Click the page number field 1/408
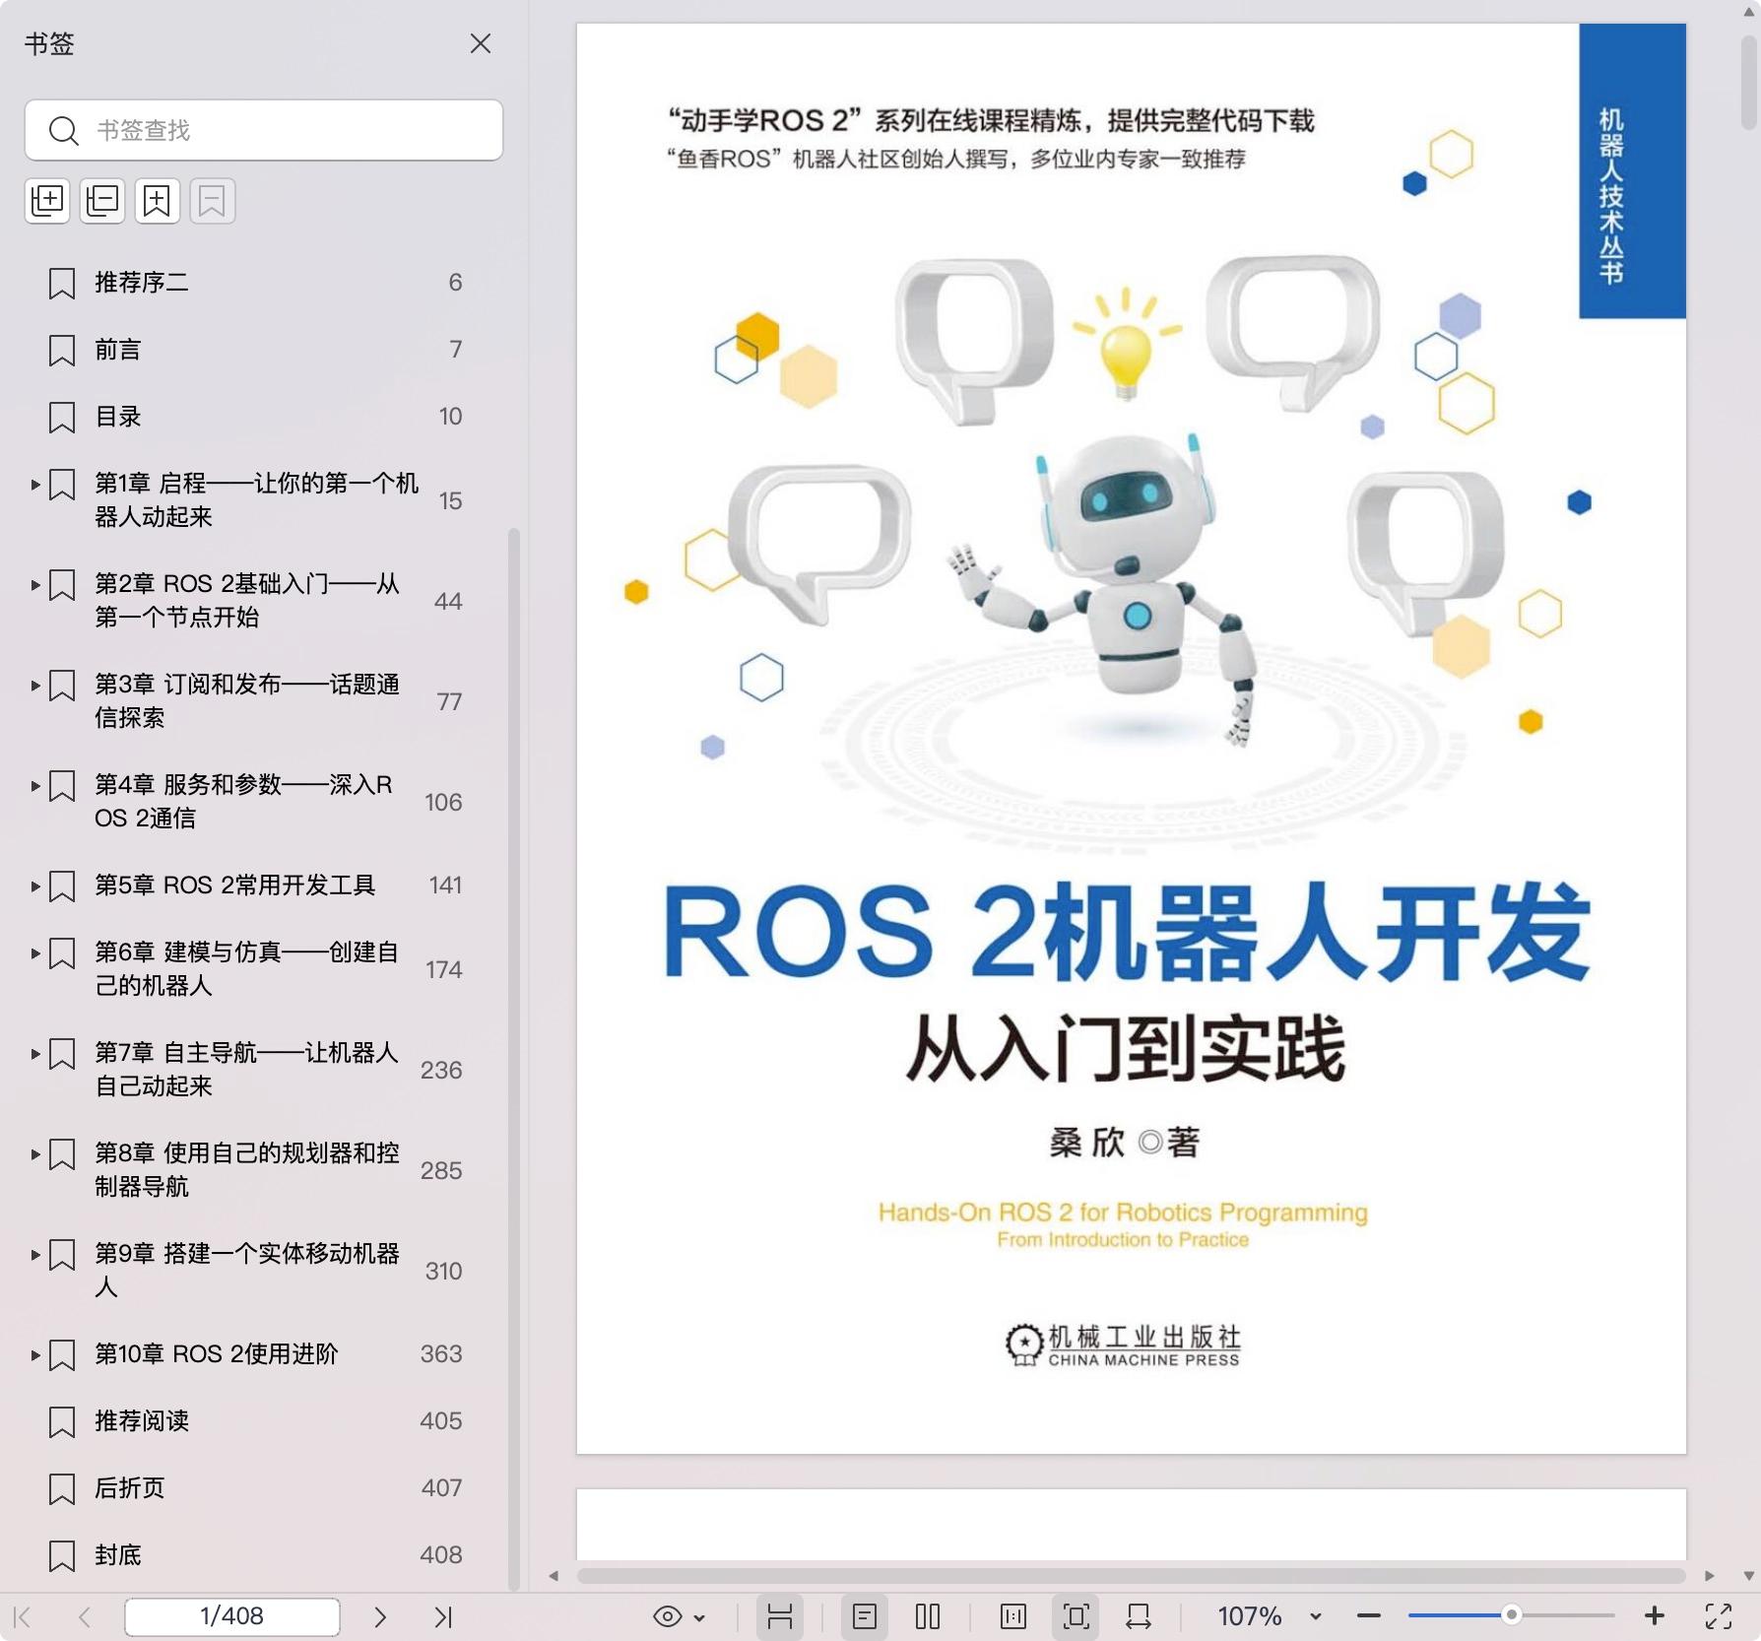The width and height of the screenshot is (1761, 1641). 232,1616
